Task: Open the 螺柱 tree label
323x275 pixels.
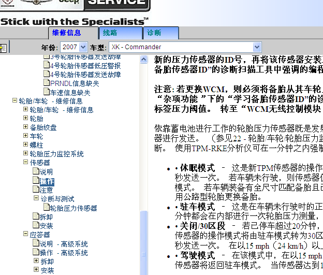Action: tap(36, 145)
